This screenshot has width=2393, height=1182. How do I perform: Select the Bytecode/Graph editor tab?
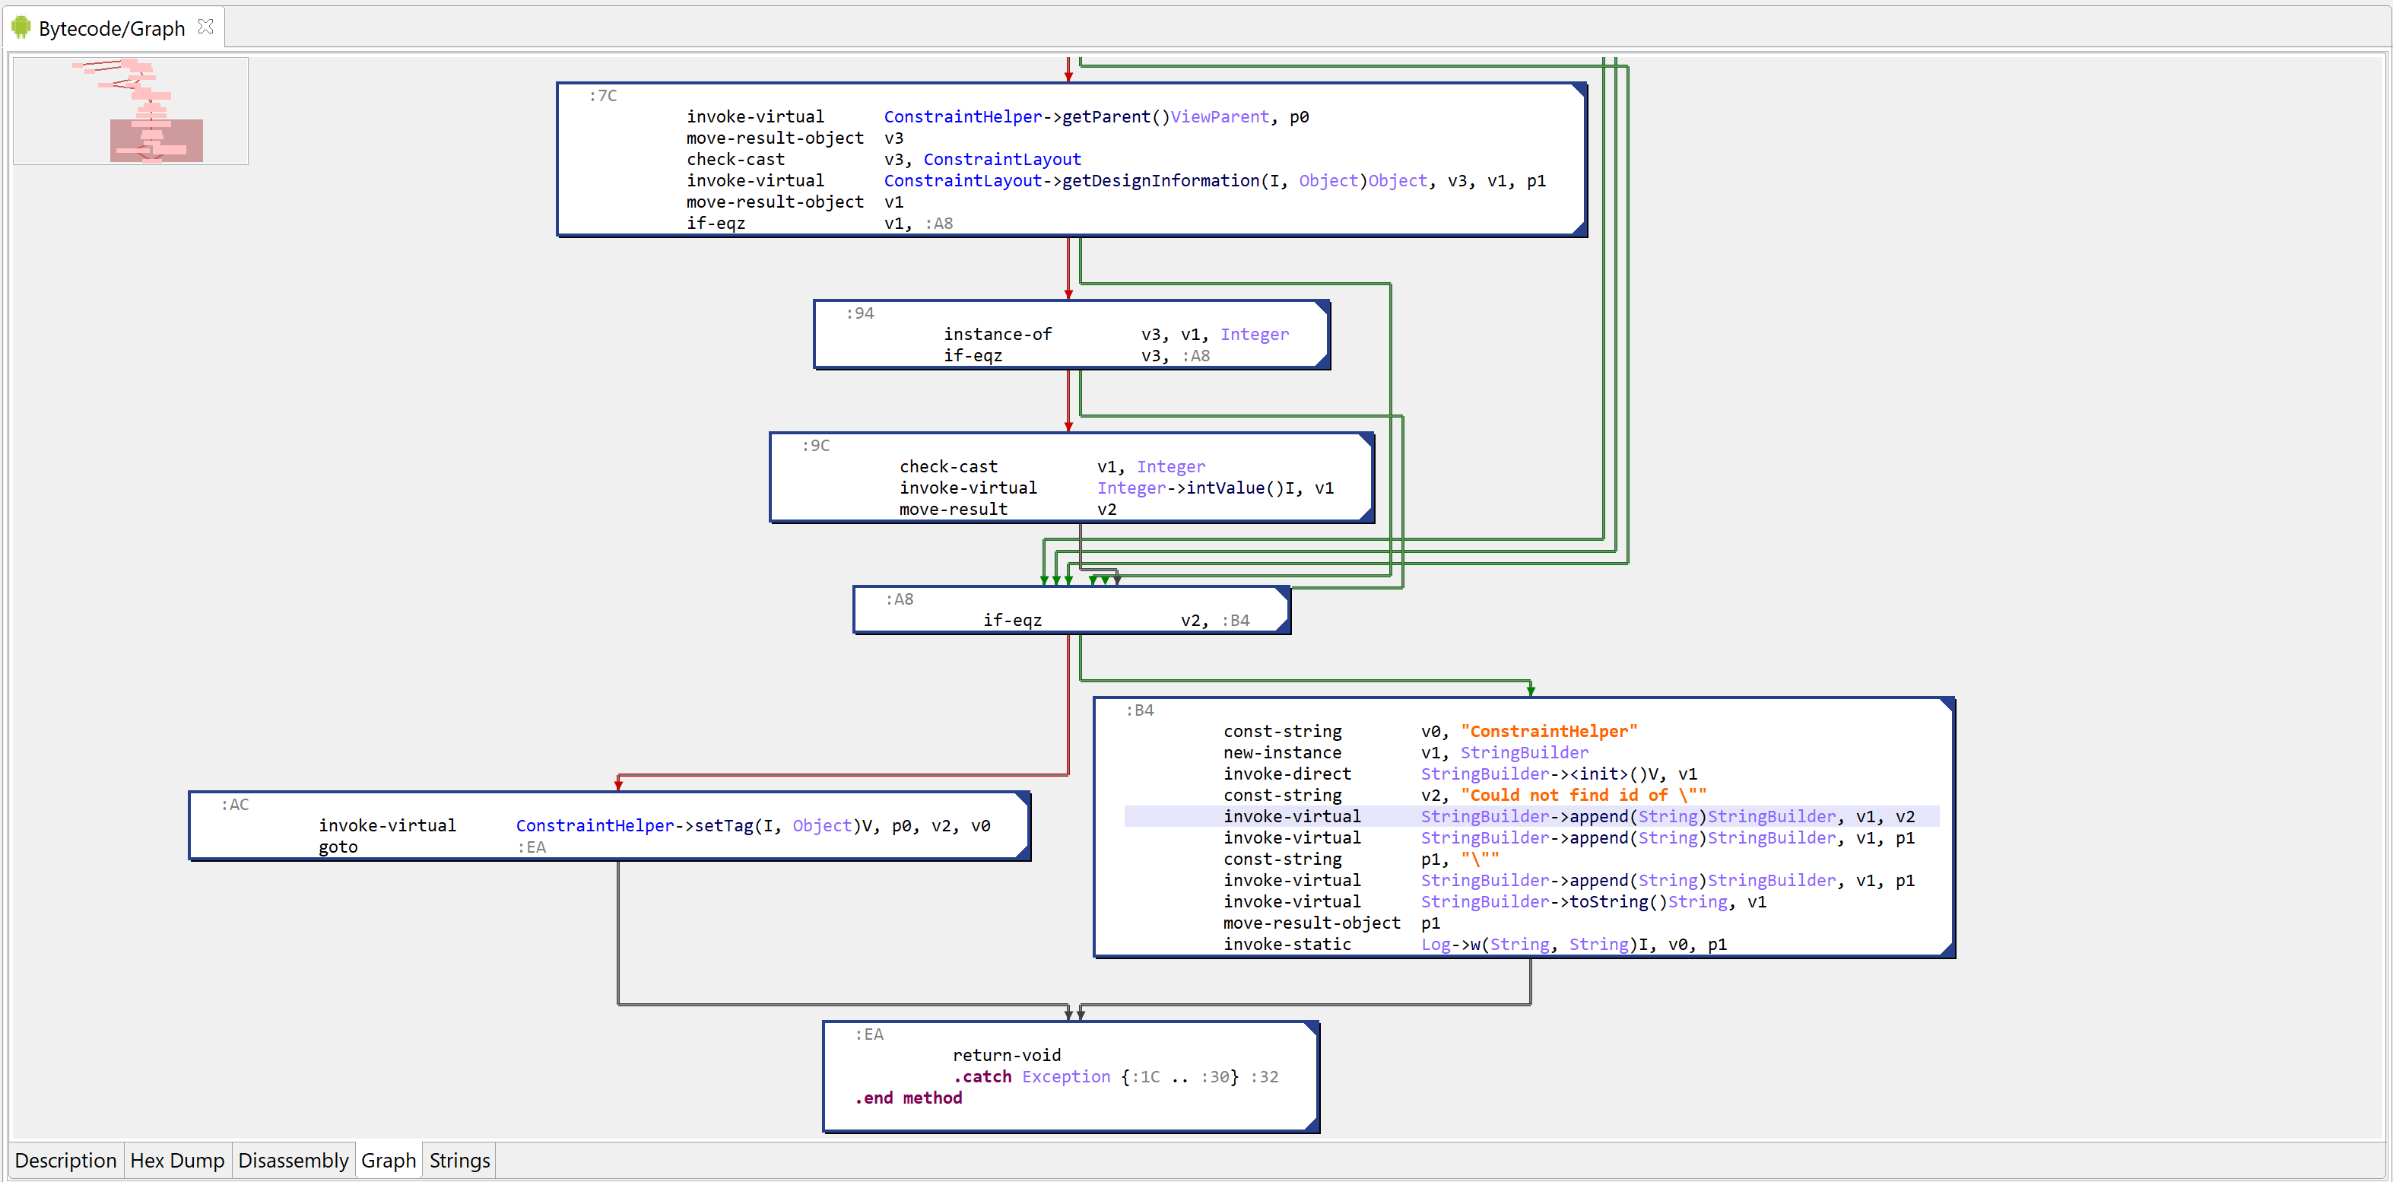click(112, 28)
